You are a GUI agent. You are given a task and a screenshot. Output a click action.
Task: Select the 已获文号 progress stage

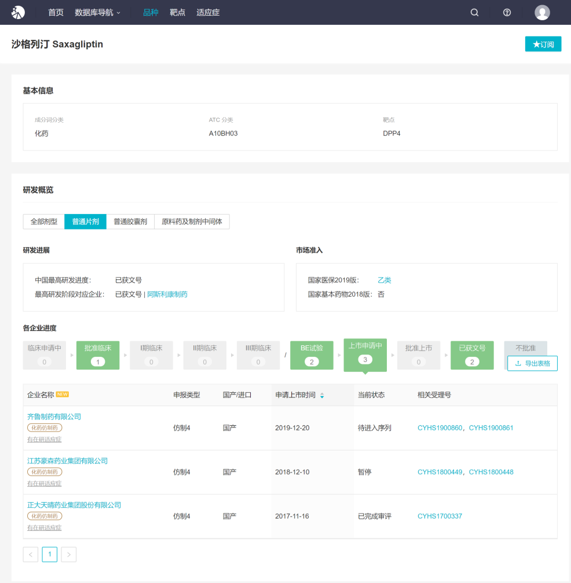(x=472, y=355)
